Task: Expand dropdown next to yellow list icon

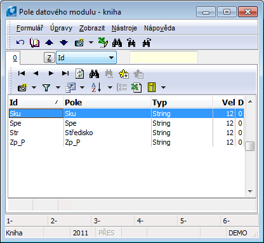Action: [x=163, y=88]
